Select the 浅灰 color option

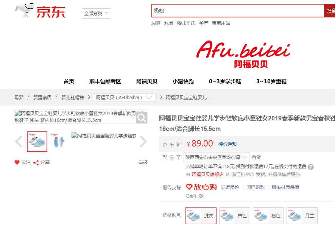[x=201, y=216]
